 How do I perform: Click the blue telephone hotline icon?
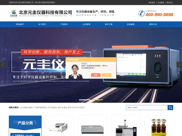(x=142, y=13)
